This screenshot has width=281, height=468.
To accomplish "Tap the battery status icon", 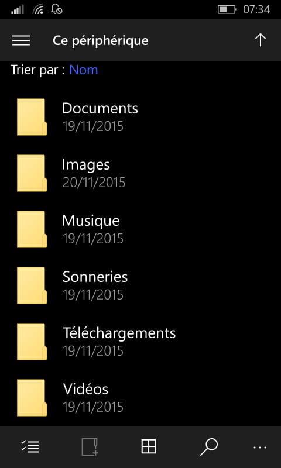I will click(x=227, y=9).
